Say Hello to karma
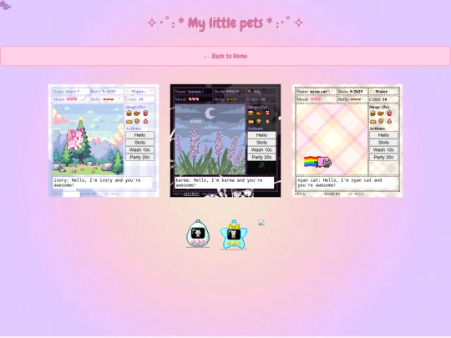451x338 pixels. (x=261, y=135)
